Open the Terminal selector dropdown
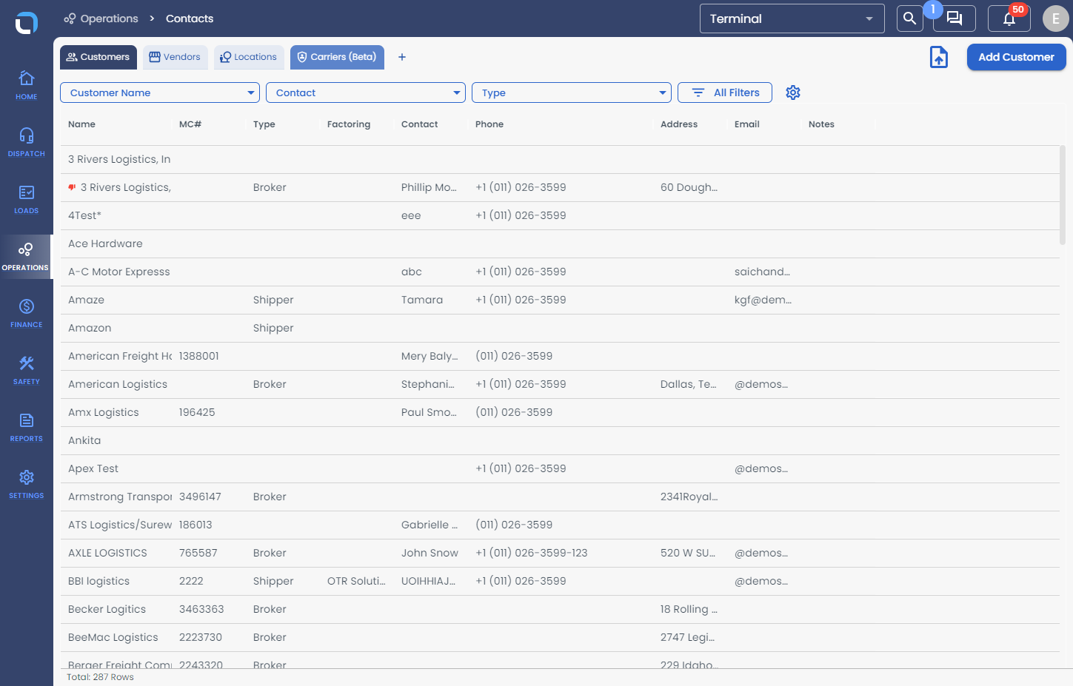 tap(792, 19)
